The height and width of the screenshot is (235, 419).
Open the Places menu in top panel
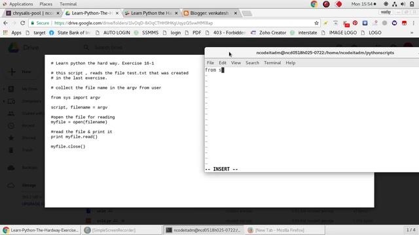[x=46, y=4]
